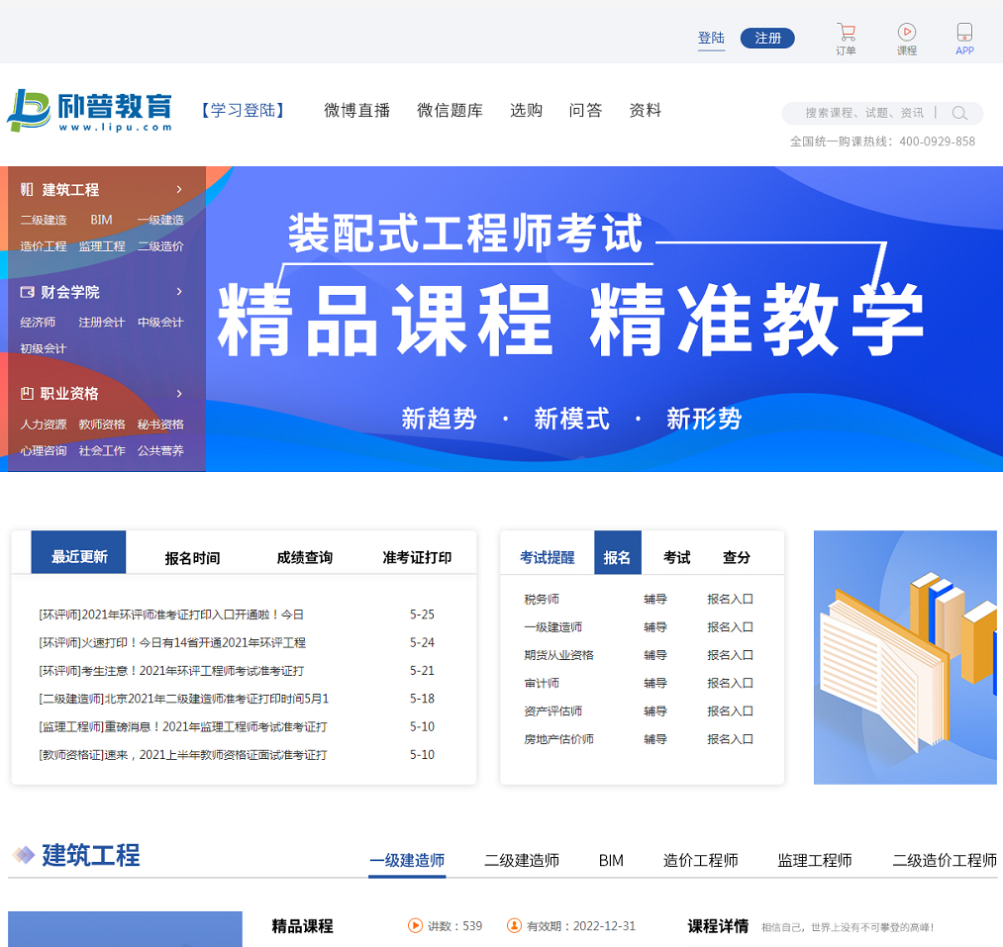Click the 励普教育 logo
Viewport: 1003px width, 947px height.
(x=90, y=111)
